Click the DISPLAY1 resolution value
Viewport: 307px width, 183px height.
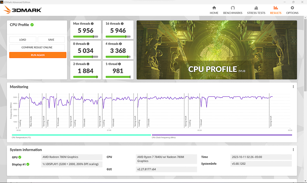[x=72, y=164]
